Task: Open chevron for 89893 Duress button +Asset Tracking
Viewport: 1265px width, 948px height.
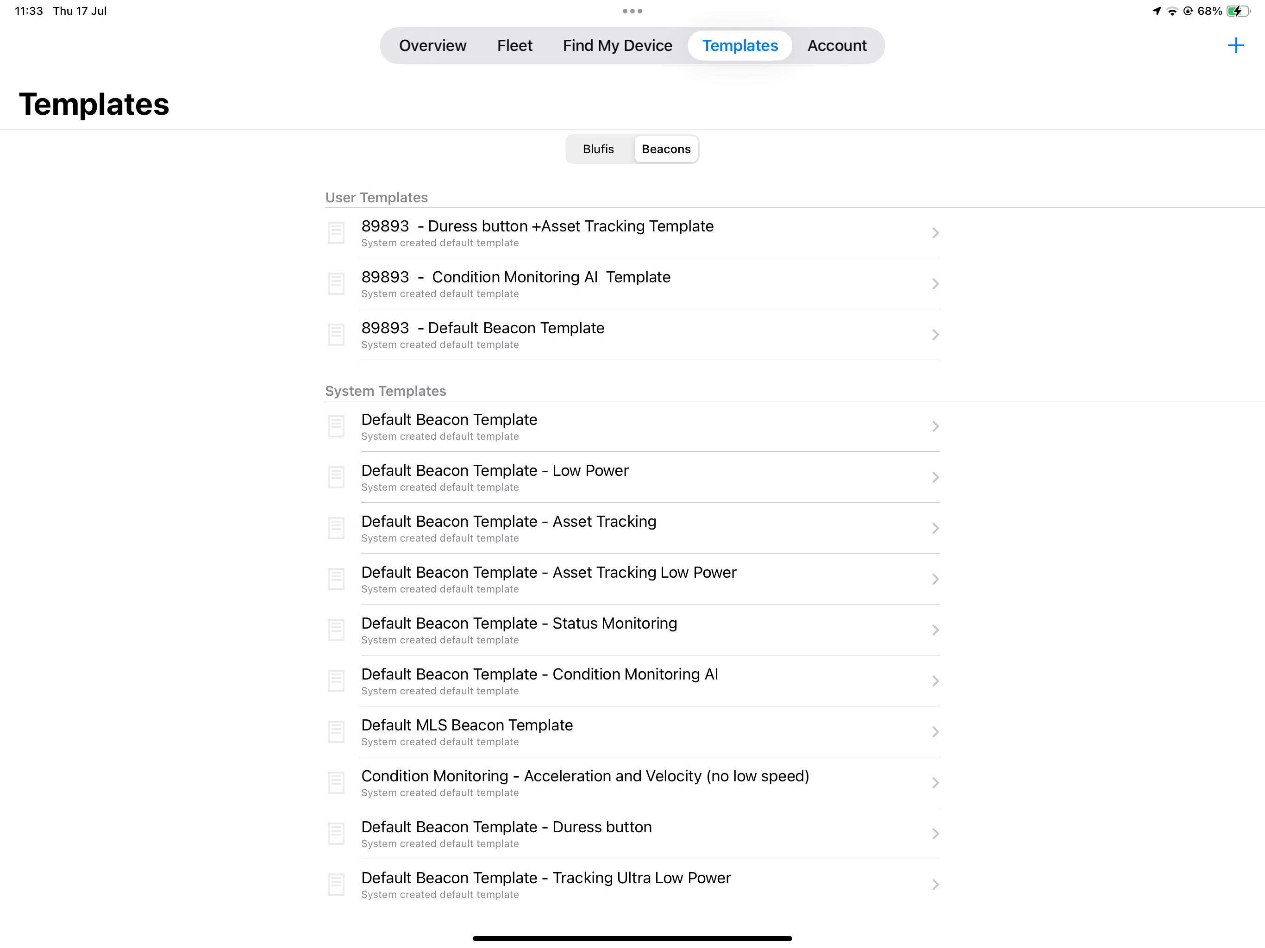Action: 935,233
